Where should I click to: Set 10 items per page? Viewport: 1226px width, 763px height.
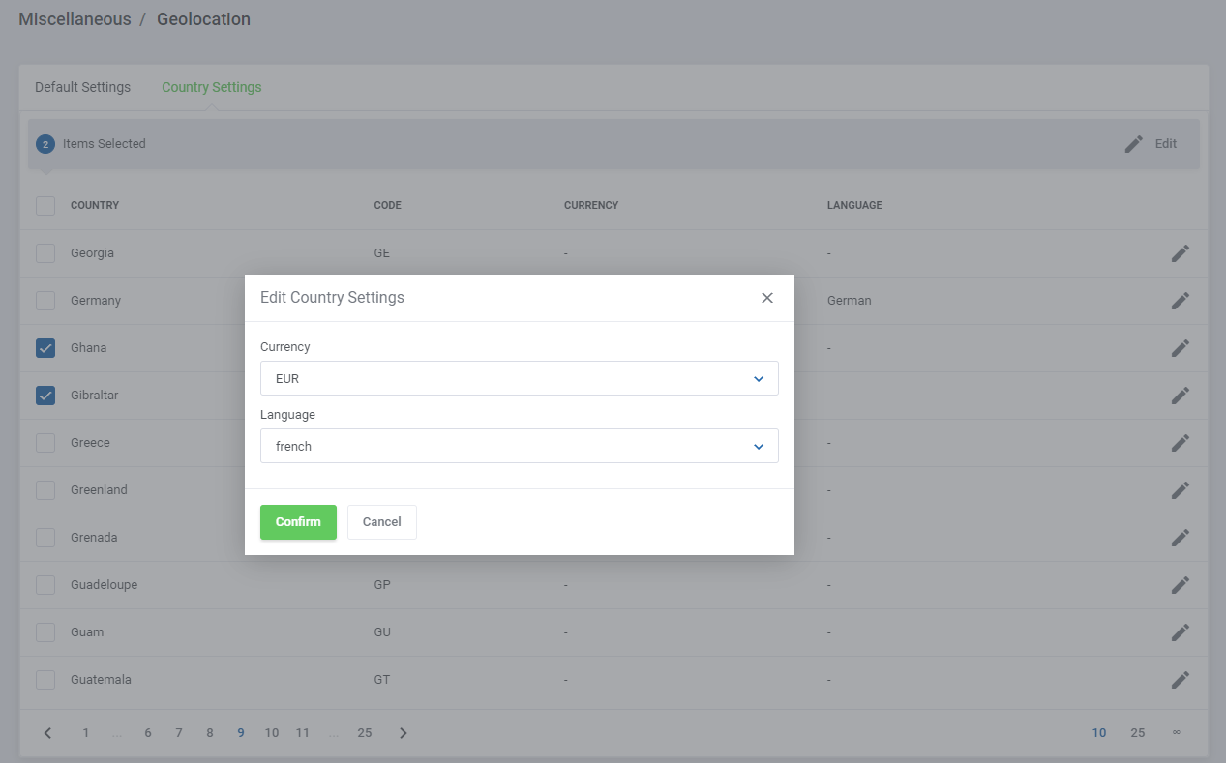pyautogui.click(x=1099, y=733)
